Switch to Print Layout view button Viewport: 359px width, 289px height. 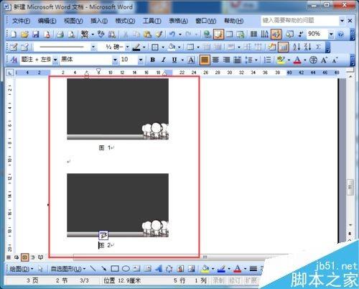(24, 257)
